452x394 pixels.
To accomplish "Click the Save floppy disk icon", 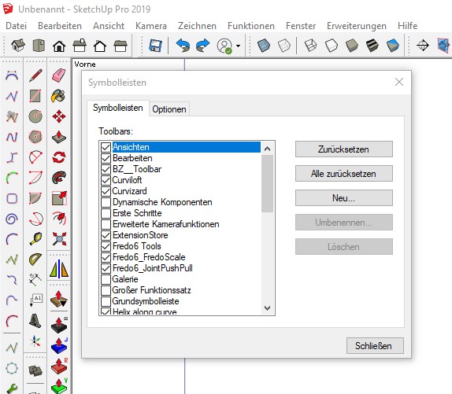I will pyautogui.click(x=155, y=46).
